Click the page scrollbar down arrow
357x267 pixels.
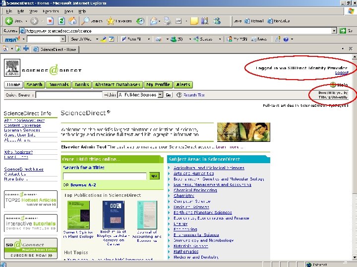pos(355,257)
